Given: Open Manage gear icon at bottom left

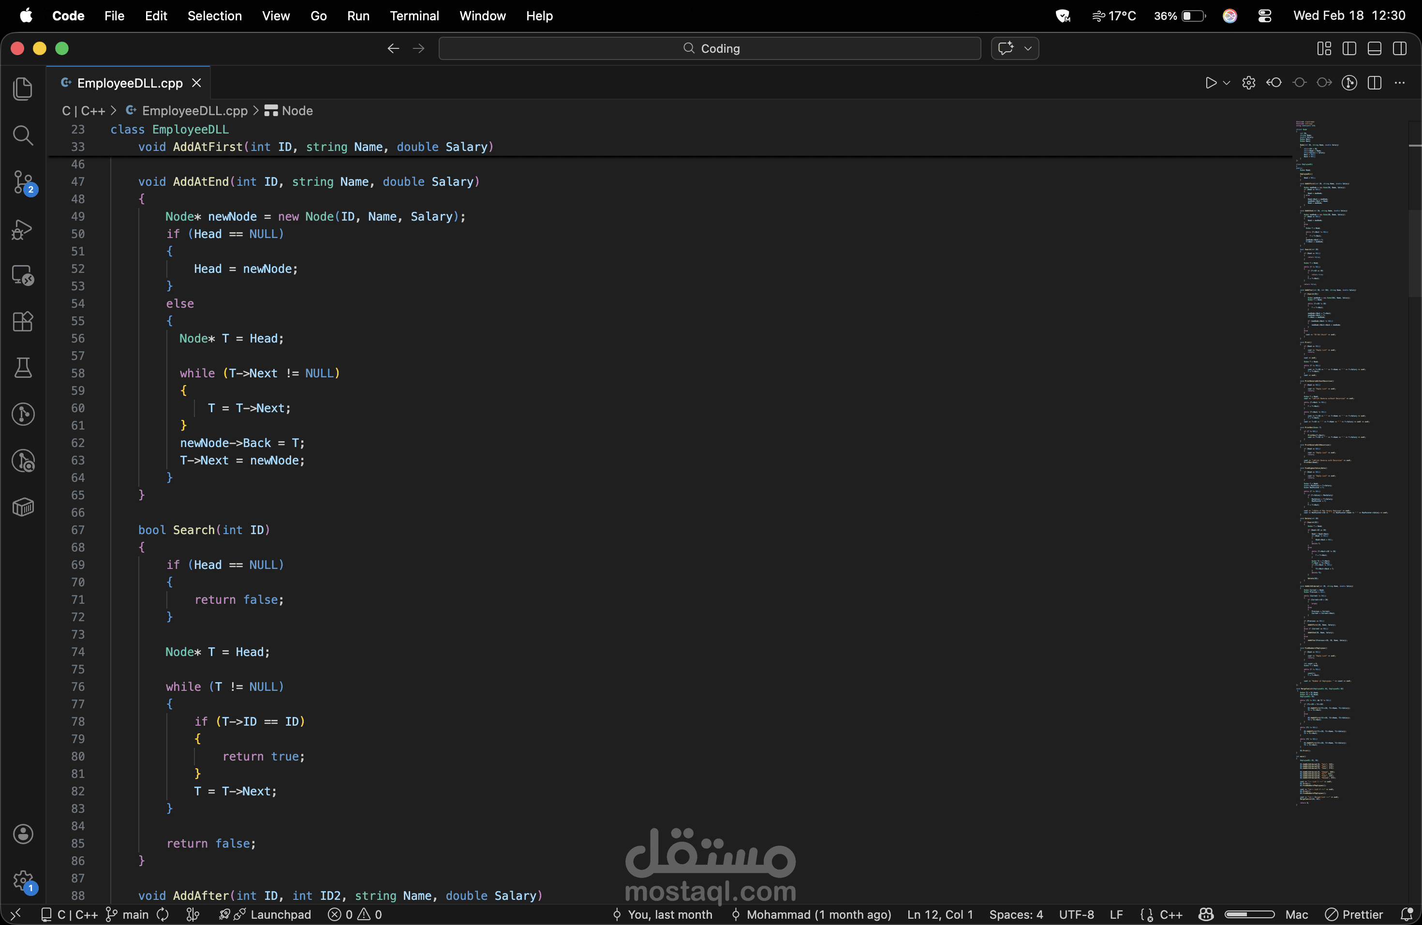Looking at the screenshot, I should tap(23, 880).
